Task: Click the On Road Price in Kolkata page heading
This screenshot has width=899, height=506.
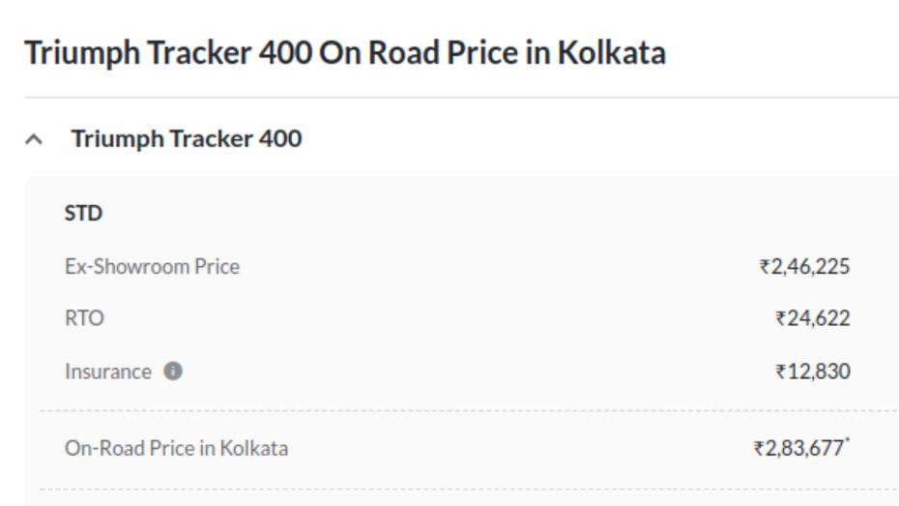Action: pos(345,53)
